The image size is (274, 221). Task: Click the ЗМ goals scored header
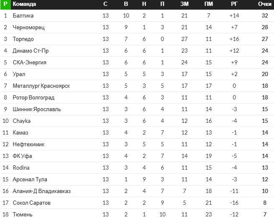tap(184, 4)
